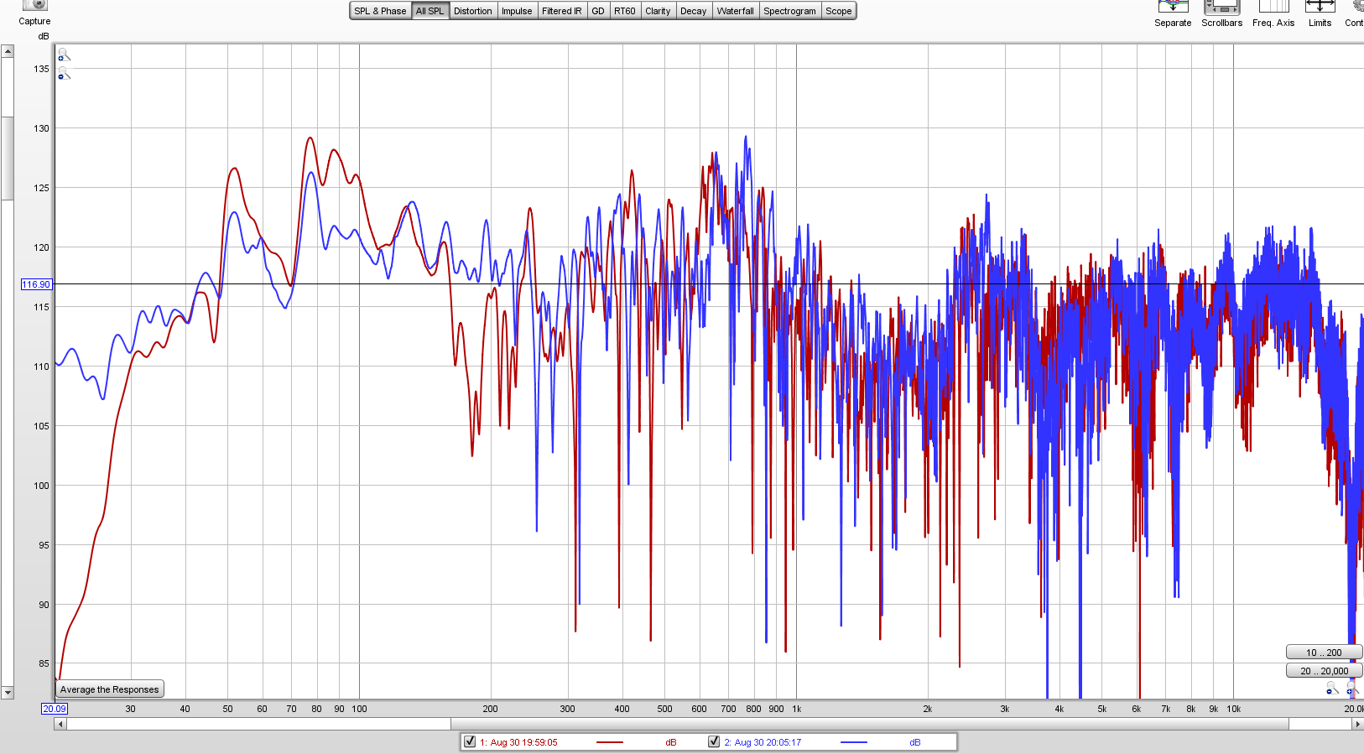Image resolution: width=1364 pixels, height=754 pixels.
Task: Click the Separate traces icon
Action: 1172,8
